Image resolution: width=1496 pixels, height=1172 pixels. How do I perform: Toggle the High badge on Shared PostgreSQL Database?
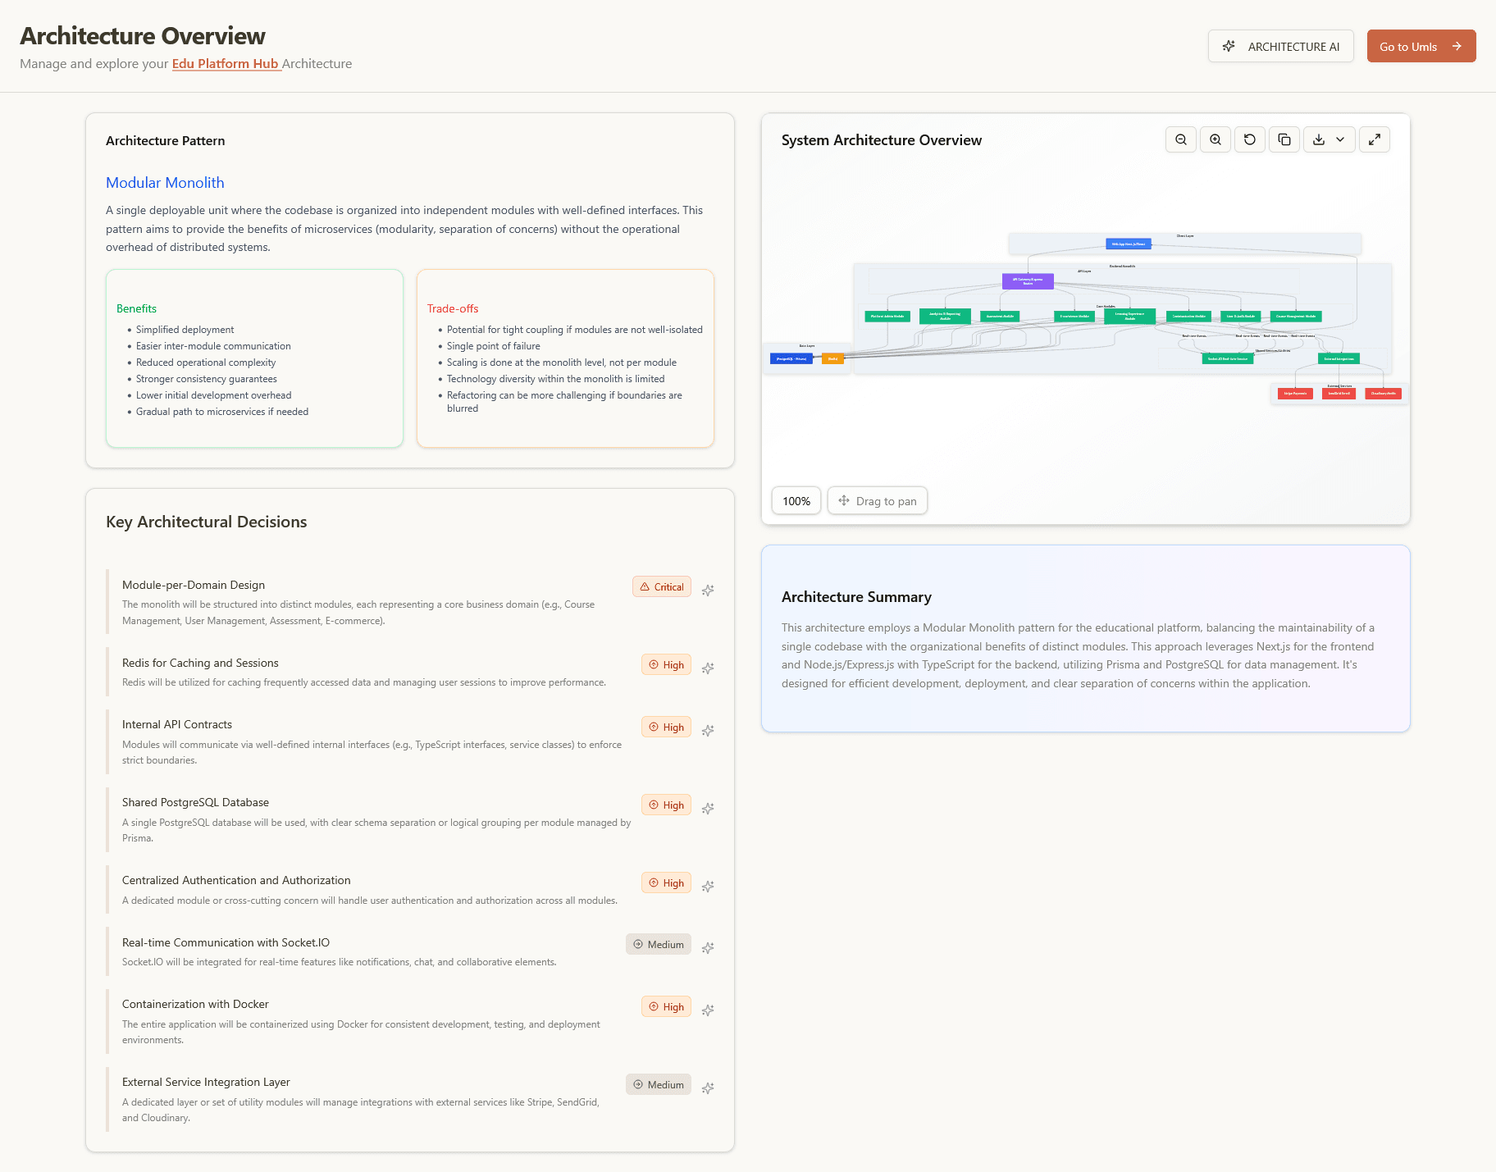665,805
